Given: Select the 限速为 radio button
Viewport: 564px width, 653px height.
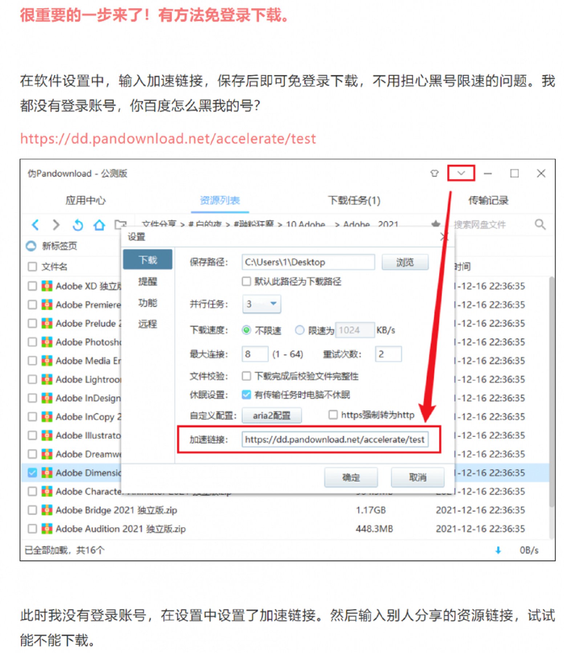Looking at the screenshot, I should tap(300, 330).
